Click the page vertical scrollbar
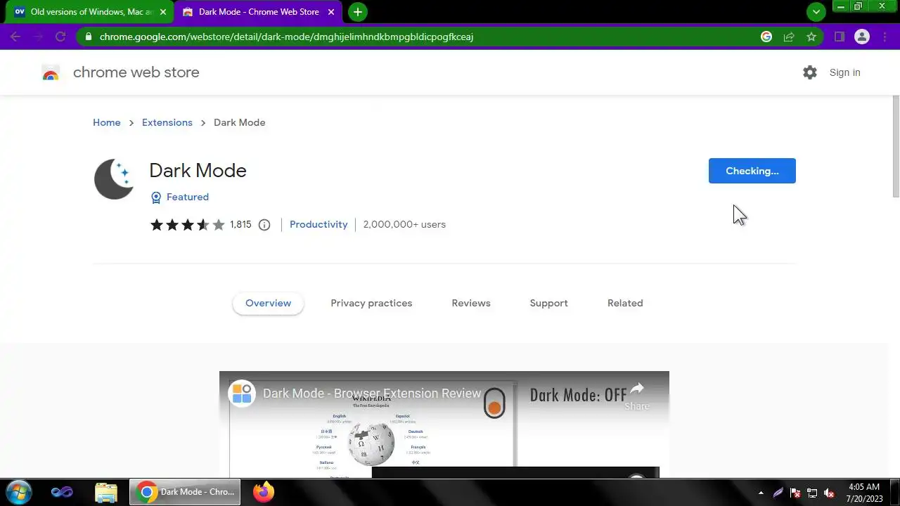This screenshot has width=900, height=506. click(896, 148)
